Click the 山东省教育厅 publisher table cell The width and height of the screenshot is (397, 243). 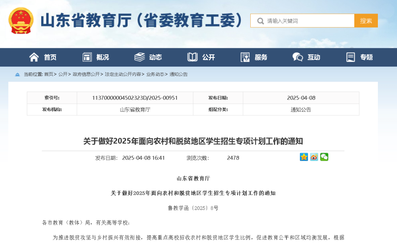pyautogui.click(x=135, y=110)
